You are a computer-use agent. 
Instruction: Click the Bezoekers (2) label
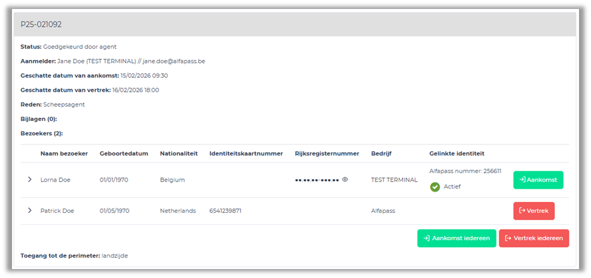(x=41, y=133)
